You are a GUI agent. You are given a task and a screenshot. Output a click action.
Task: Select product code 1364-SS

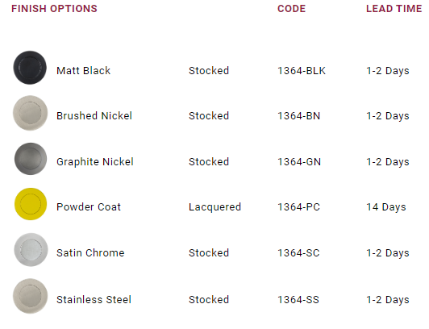coord(298,299)
